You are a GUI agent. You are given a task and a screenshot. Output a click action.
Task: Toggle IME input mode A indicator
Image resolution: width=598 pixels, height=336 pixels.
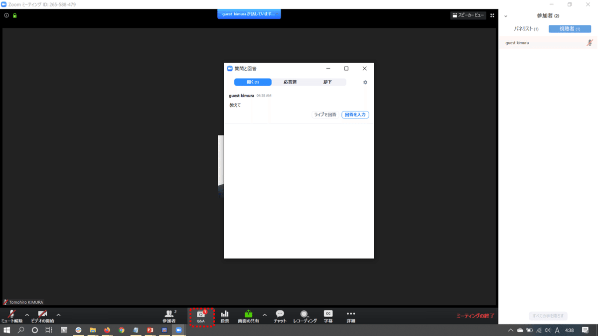[x=557, y=331]
